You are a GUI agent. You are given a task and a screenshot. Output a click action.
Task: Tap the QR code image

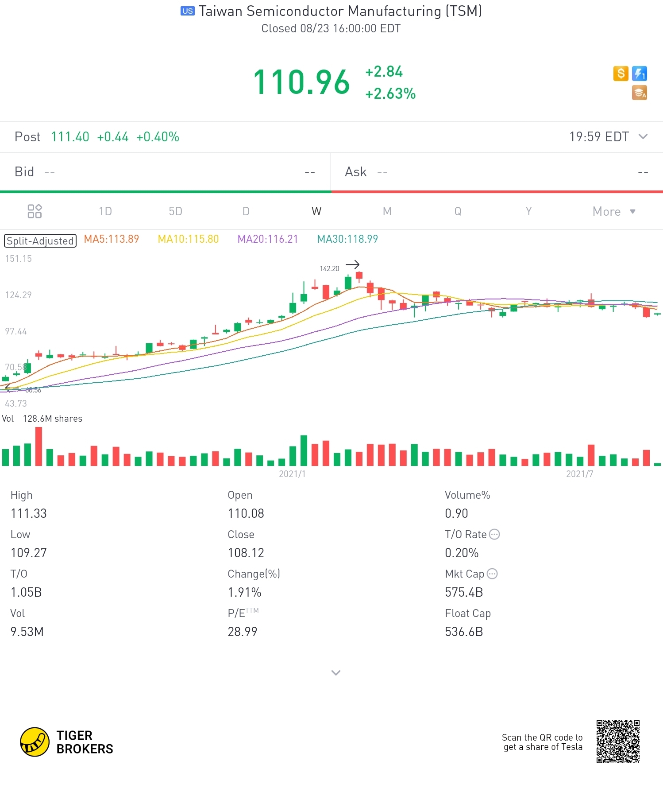click(x=618, y=742)
